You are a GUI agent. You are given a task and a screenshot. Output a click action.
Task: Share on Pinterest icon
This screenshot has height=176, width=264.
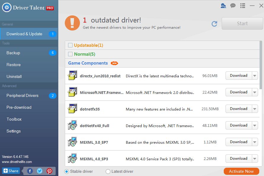coord(49,171)
